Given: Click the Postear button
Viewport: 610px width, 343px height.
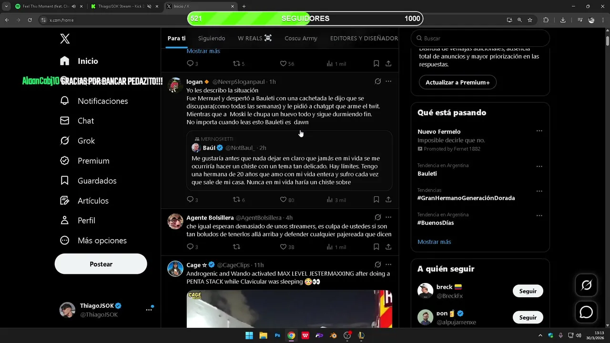Looking at the screenshot, I should (x=101, y=264).
